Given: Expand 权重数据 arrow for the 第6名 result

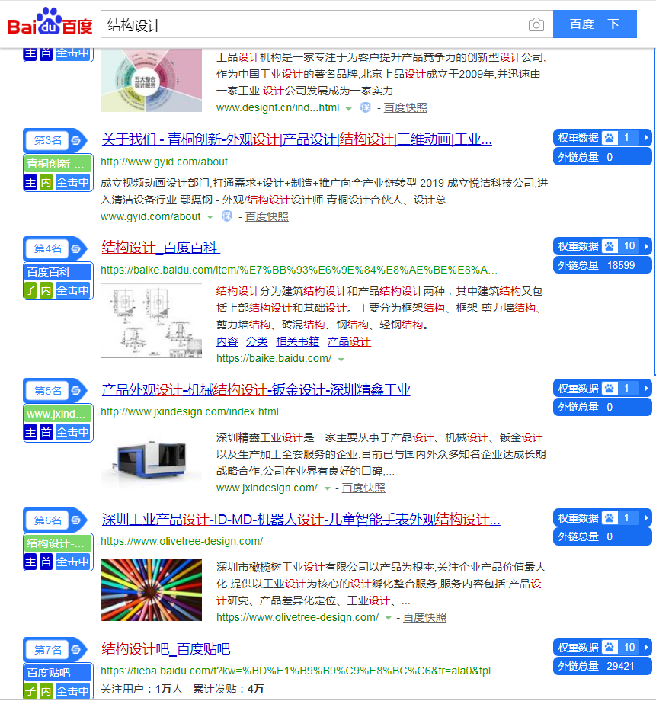Looking at the screenshot, I should tap(646, 518).
